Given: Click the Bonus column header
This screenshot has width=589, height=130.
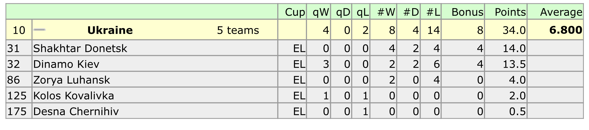Looking at the screenshot, I should pyautogui.click(x=467, y=12).
